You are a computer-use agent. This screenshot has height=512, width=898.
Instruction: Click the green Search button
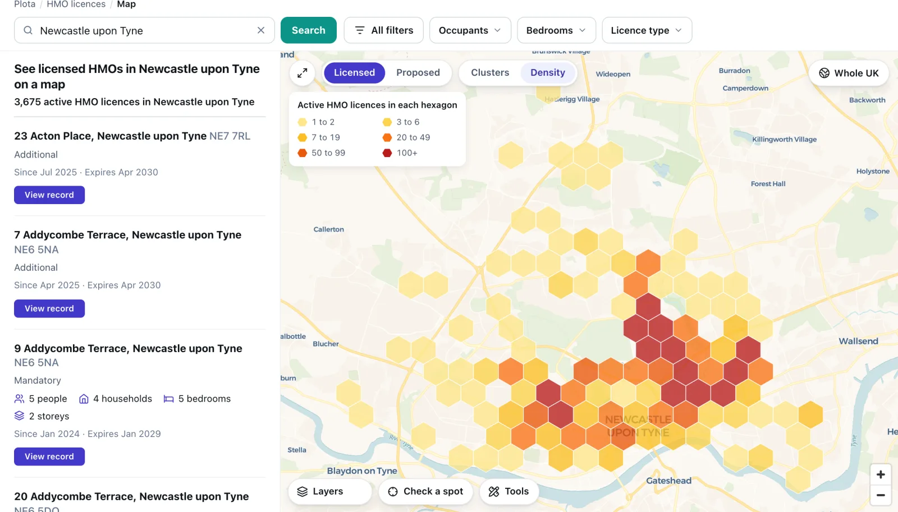tap(309, 30)
